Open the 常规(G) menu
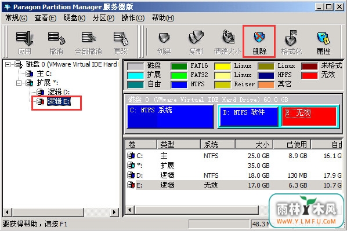The image size is (347, 231). click(16, 18)
